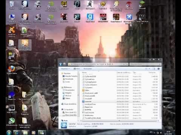
Task: Expand the view options dropdown arrow
Action: pyautogui.click(x=149, y=69)
